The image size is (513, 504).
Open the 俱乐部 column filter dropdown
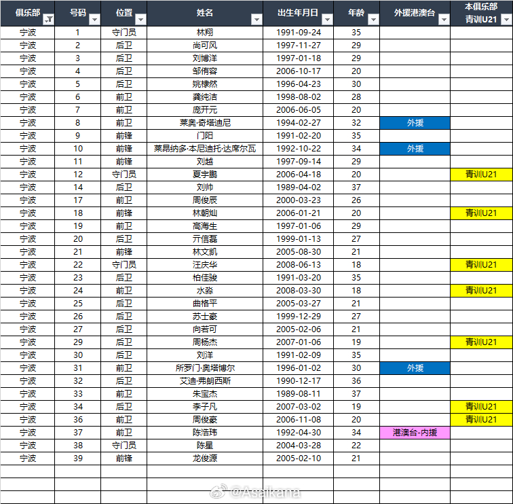click(x=49, y=20)
